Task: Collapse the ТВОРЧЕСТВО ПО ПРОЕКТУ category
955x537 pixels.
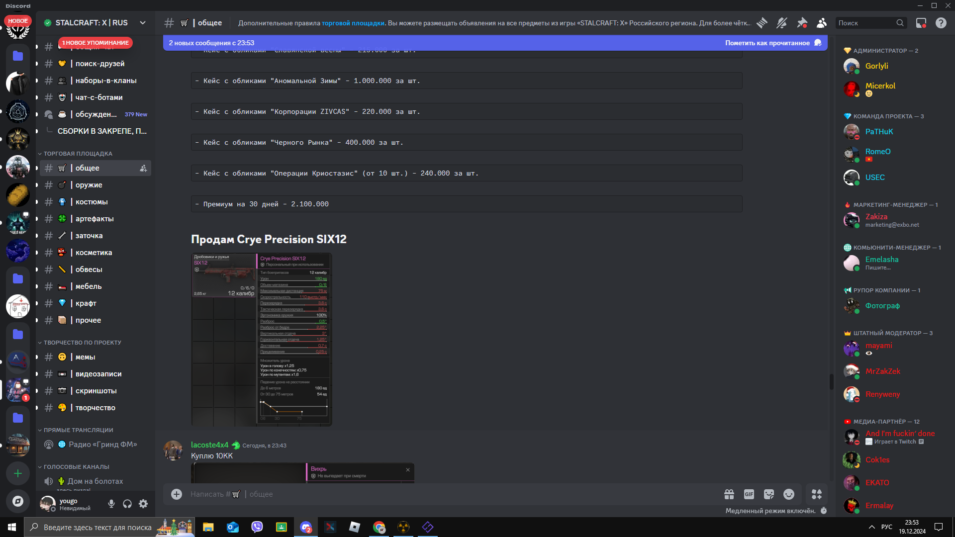Action: (82, 343)
